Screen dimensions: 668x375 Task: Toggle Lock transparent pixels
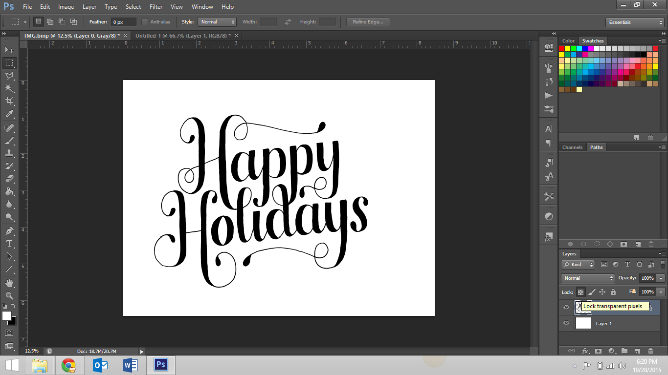click(580, 292)
